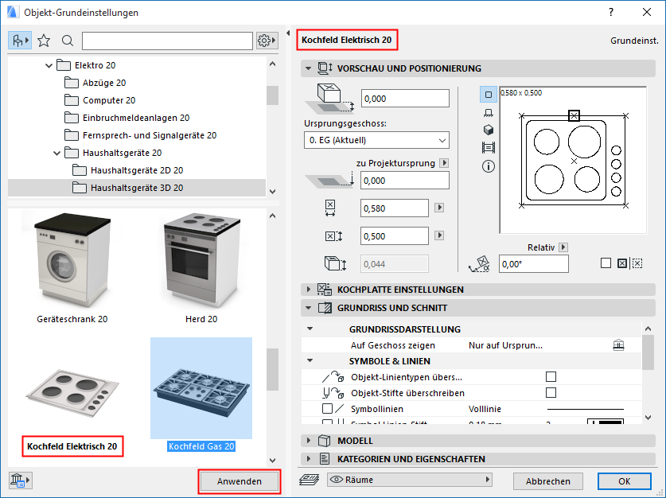Toggle mirror object icon
The height and width of the screenshot is (498, 666).
click(x=637, y=263)
